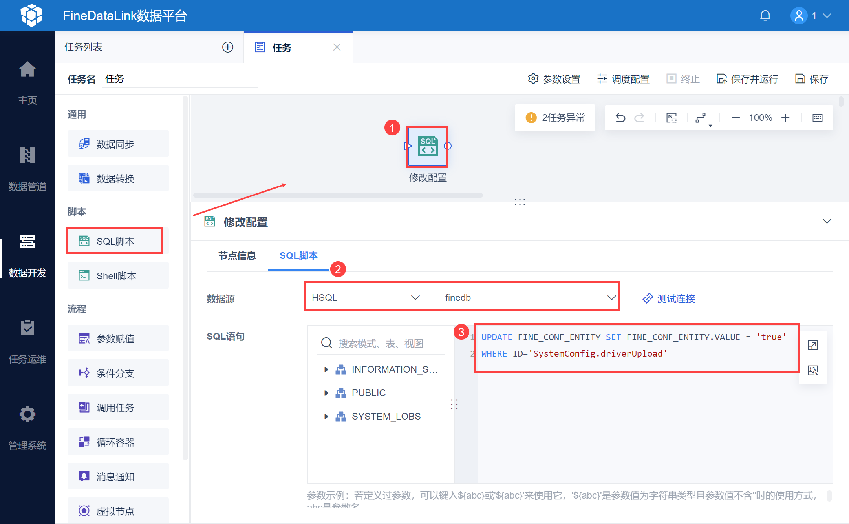Open the 数据管道 sidebar icon
This screenshot has height=524, width=849.
point(27,156)
